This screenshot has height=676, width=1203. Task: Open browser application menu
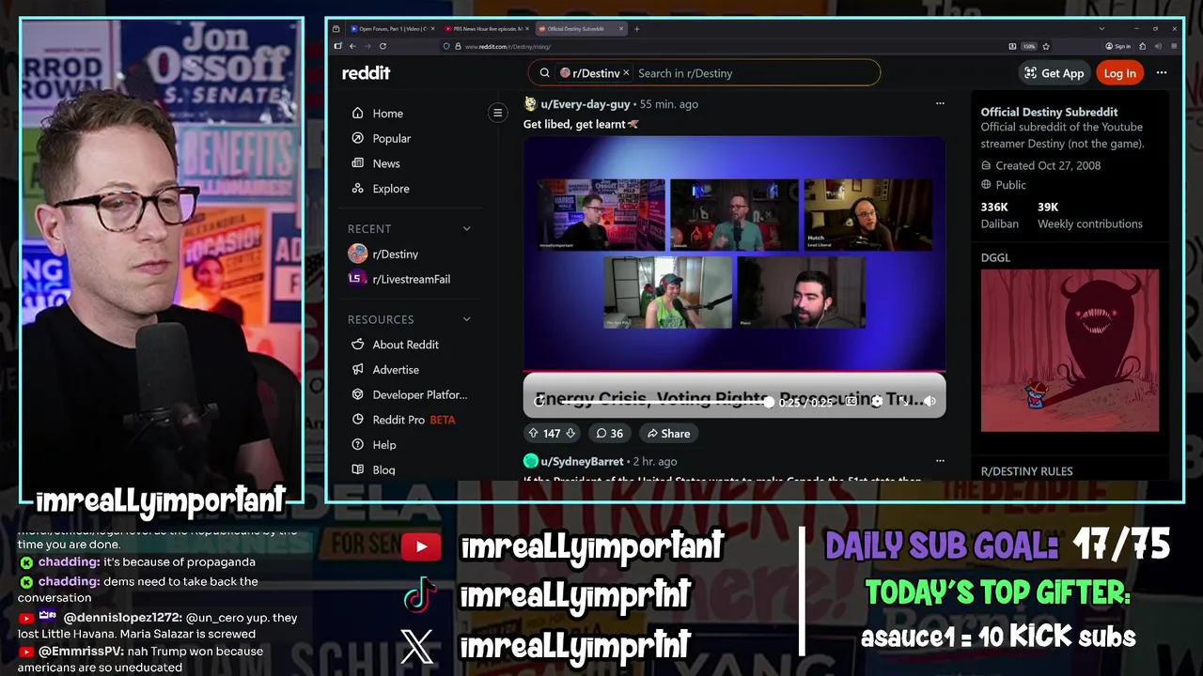tap(1172, 46)
